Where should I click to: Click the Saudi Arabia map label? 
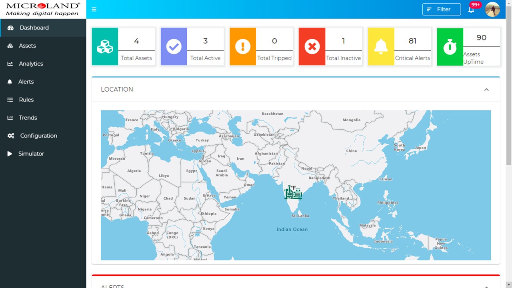click(x=222, y=173)
